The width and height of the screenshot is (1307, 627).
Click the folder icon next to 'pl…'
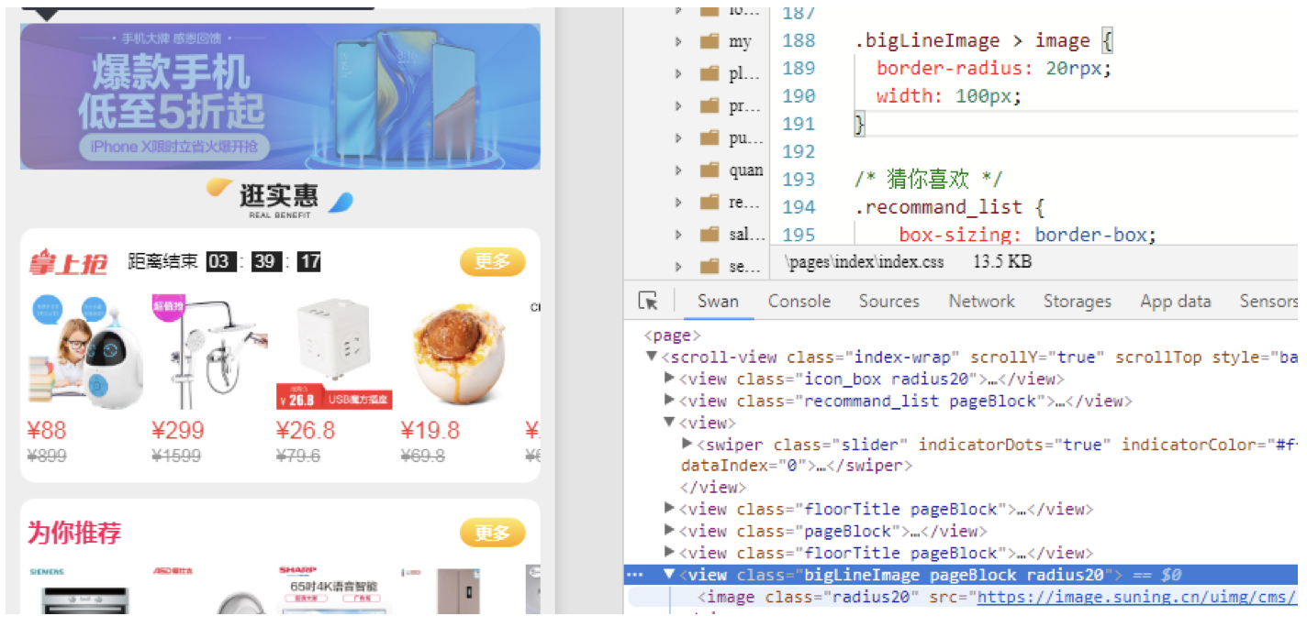pyautogui.click(x=709, y=73)
